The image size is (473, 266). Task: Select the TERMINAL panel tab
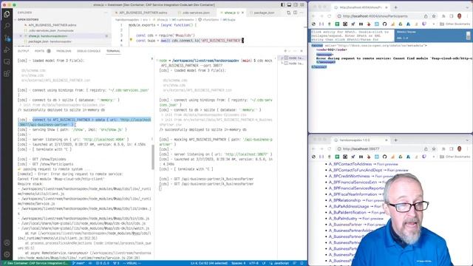click(113, 51)
